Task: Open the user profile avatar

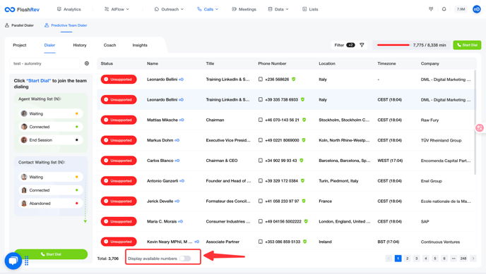Action: coord(476,9)
